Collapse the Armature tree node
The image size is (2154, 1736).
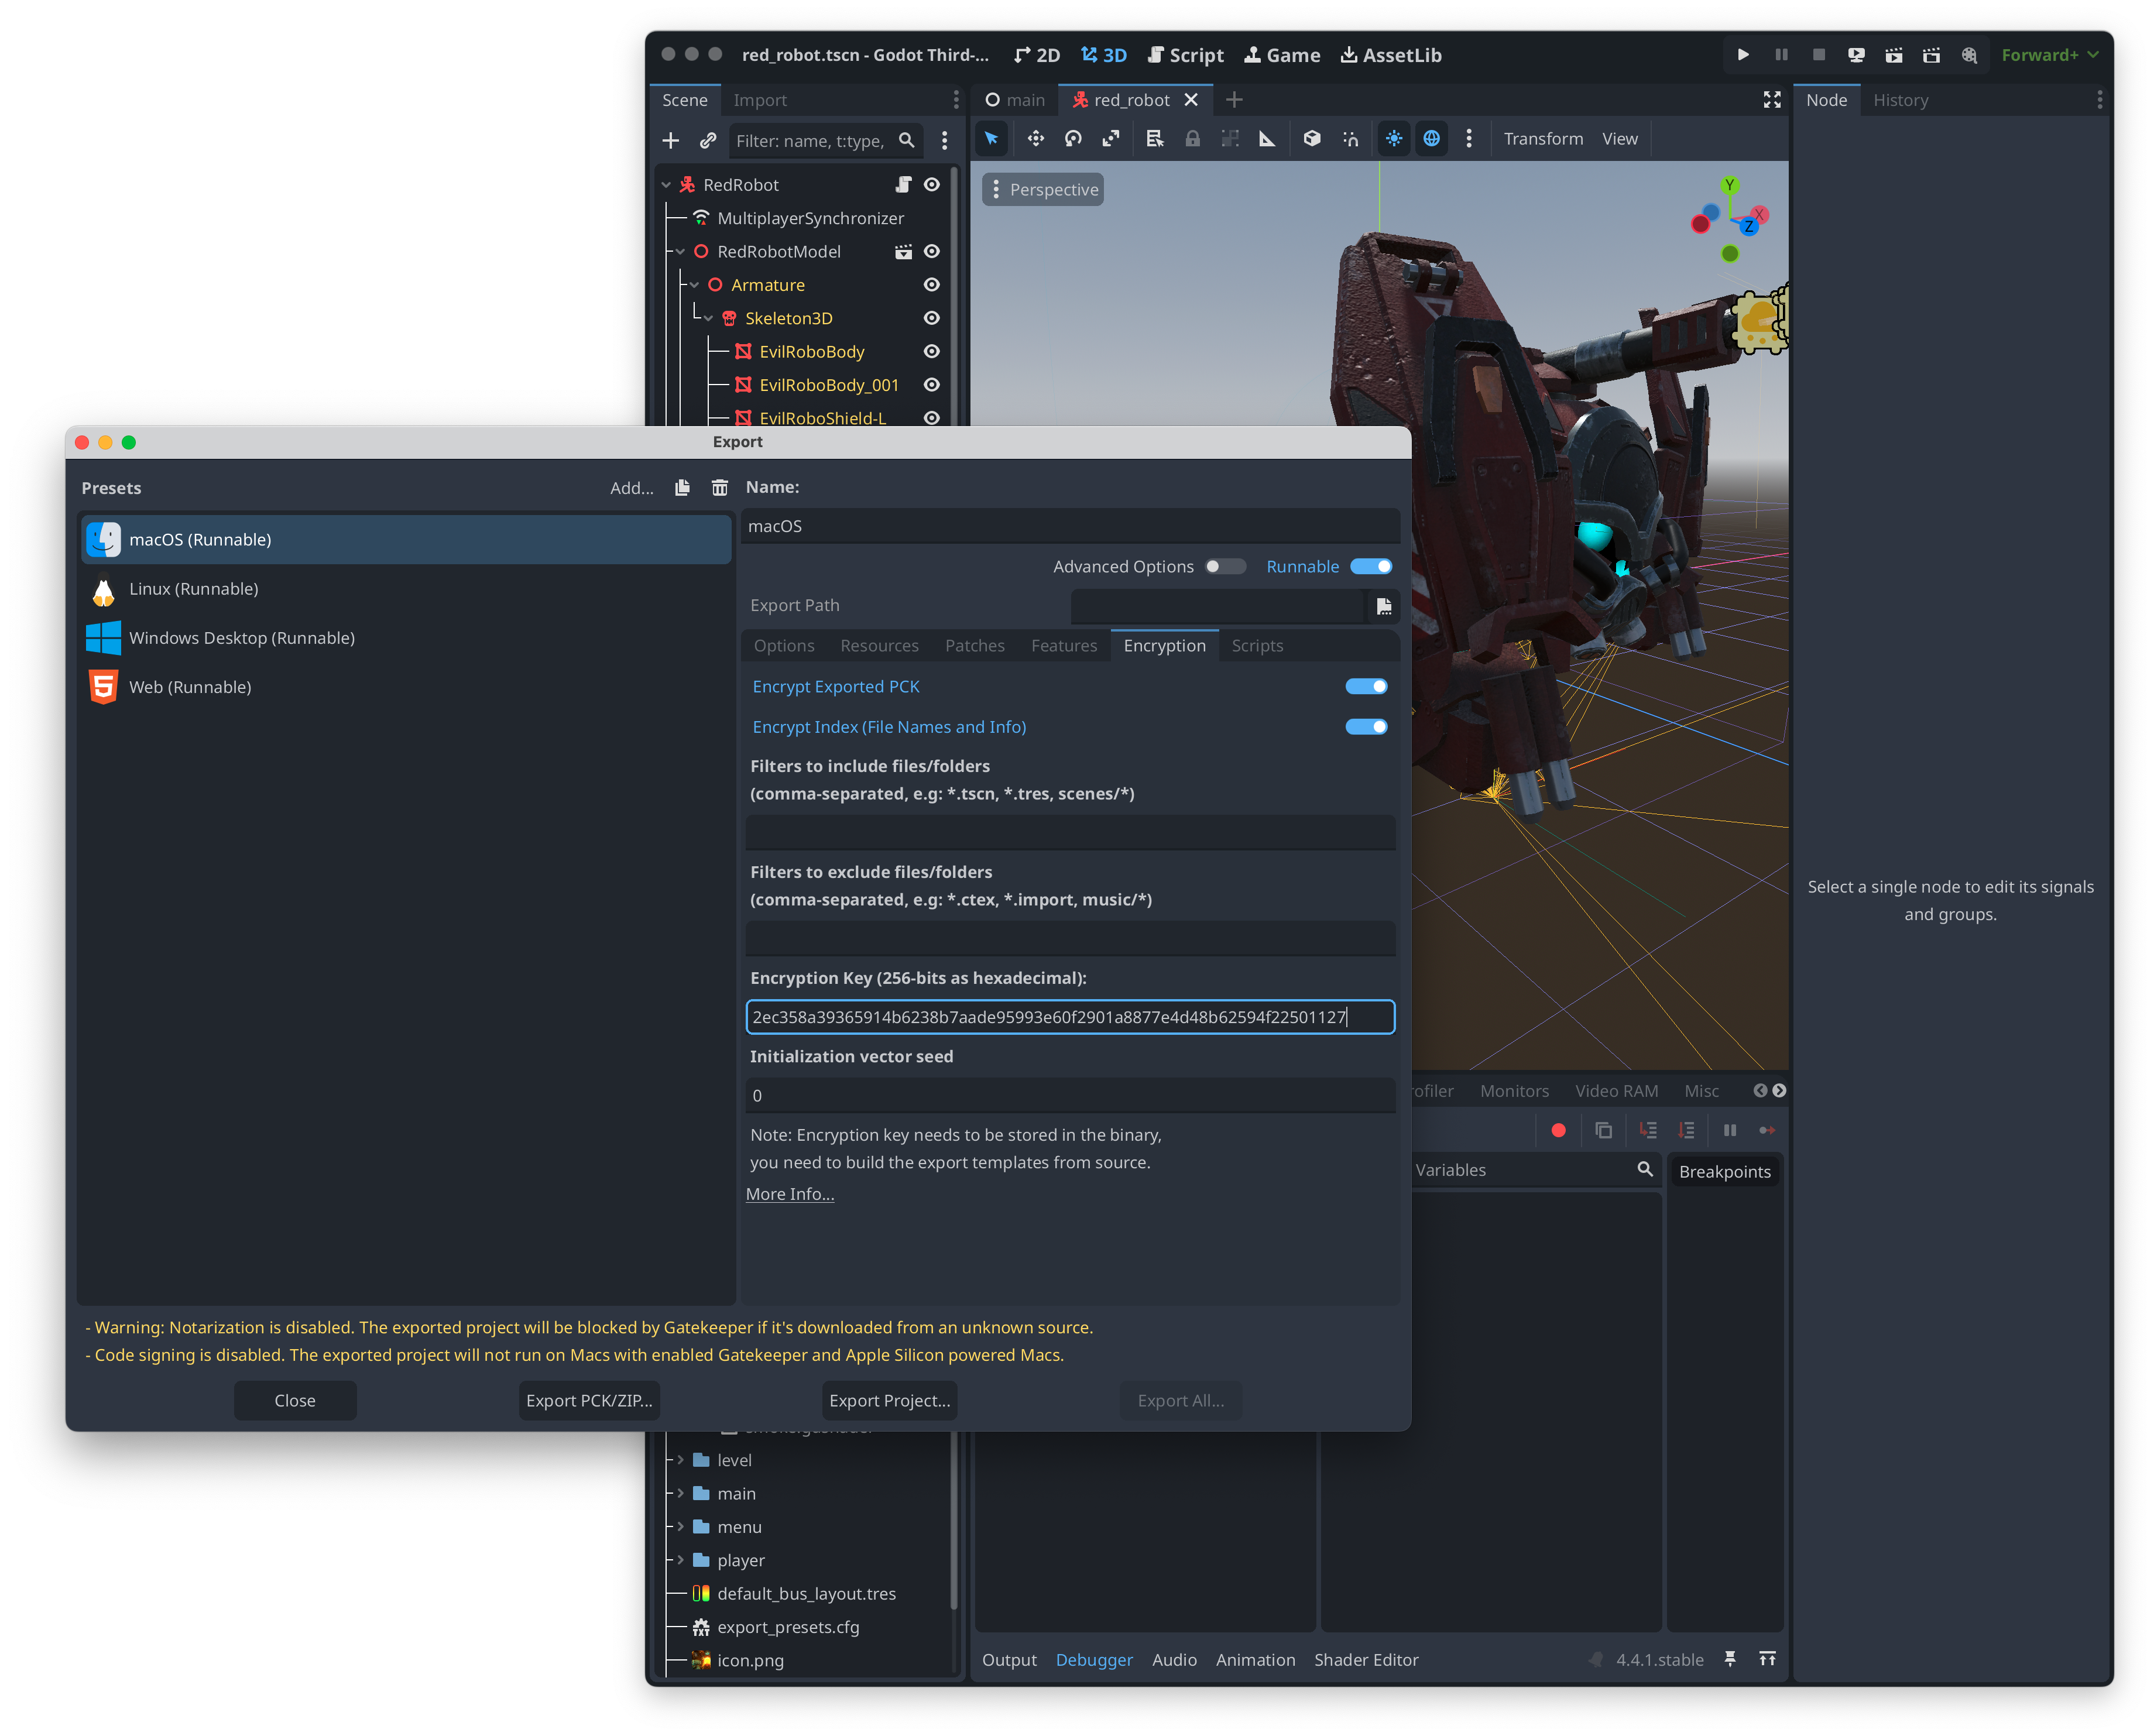tap(694, 285)
